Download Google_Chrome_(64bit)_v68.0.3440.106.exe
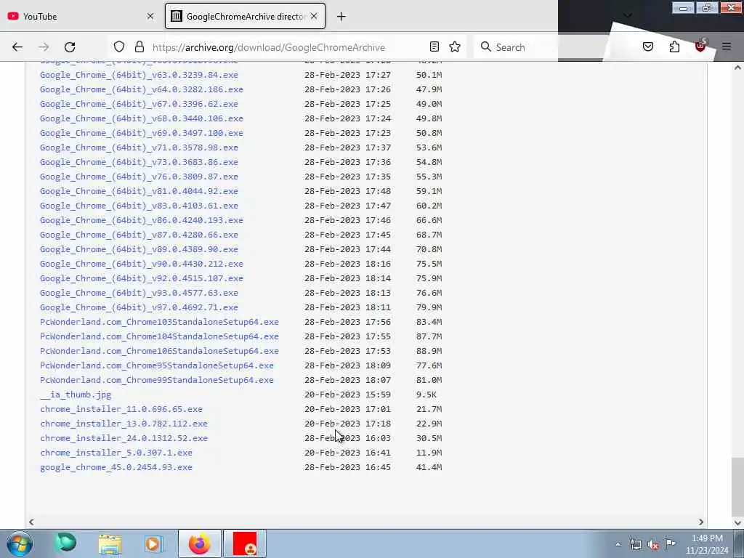Viewport: 744px width, 558px height. pos(142,118)
